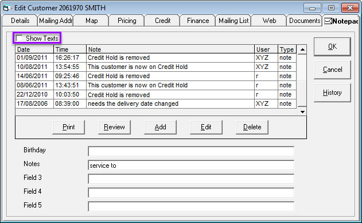Focus the Field 3 input
Viewport: 362px width, 223px height.
click(x=191, y=179)
